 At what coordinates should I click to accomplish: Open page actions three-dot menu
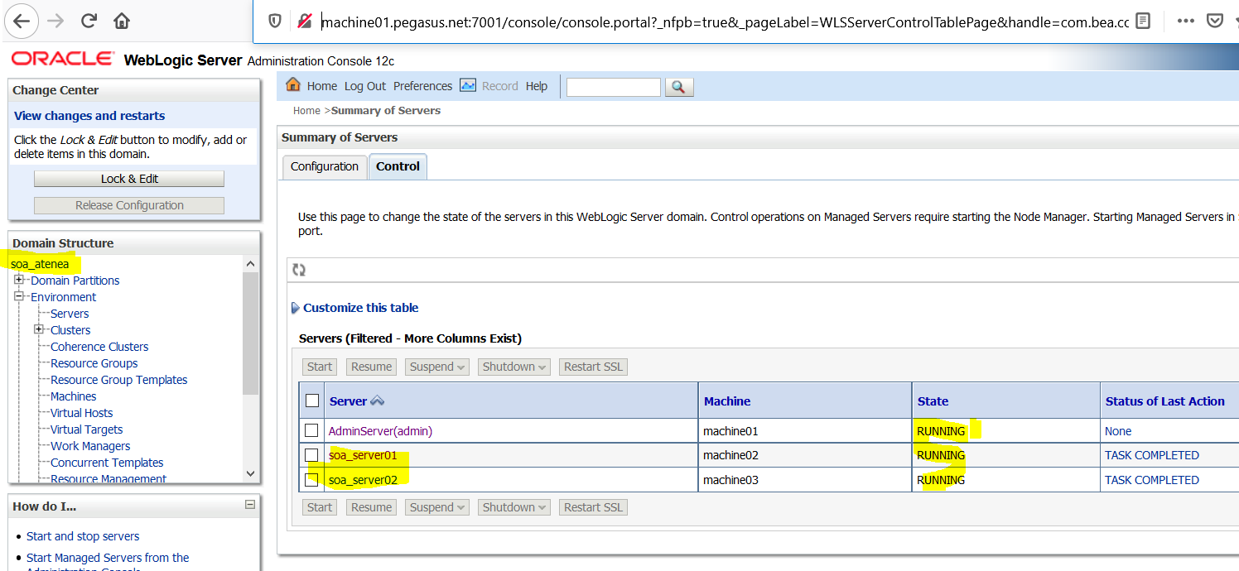click(1185, 21)
